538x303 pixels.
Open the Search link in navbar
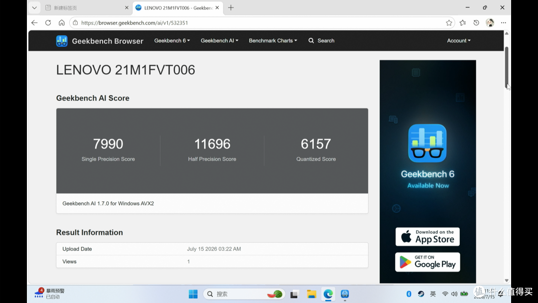(x=321, y=40)
